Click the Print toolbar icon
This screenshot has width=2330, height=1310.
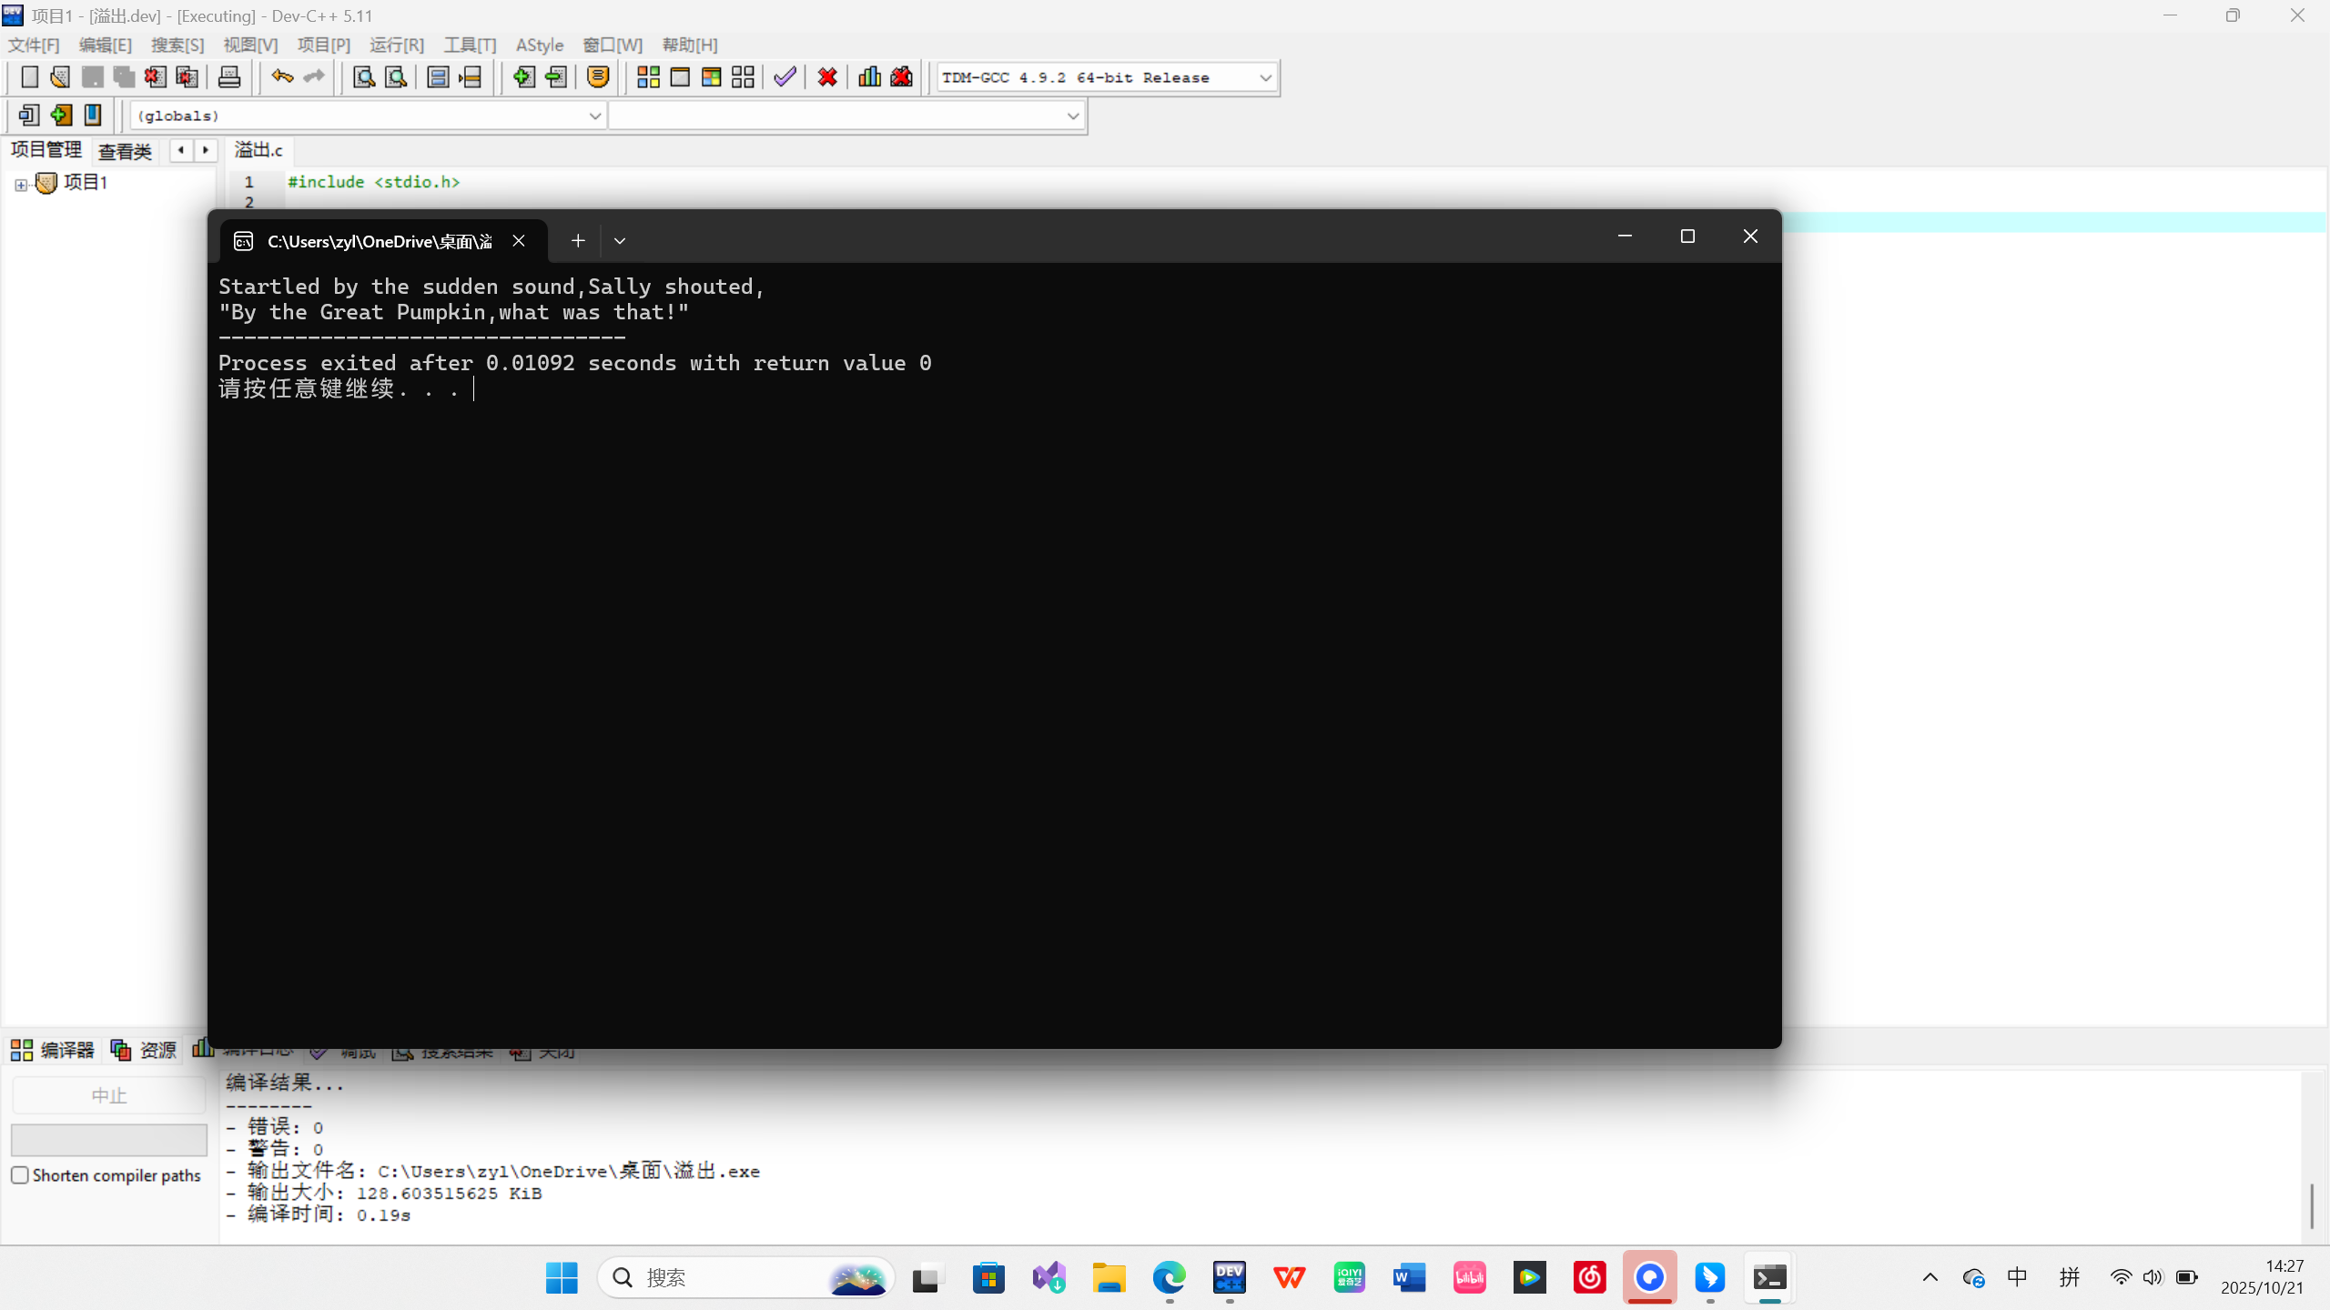point(229,77)
